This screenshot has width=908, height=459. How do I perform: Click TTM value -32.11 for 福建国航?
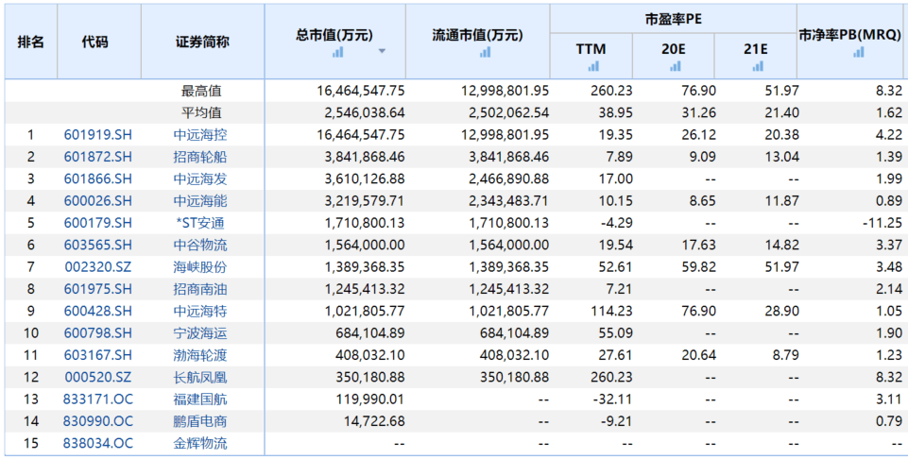click(611, 399)
